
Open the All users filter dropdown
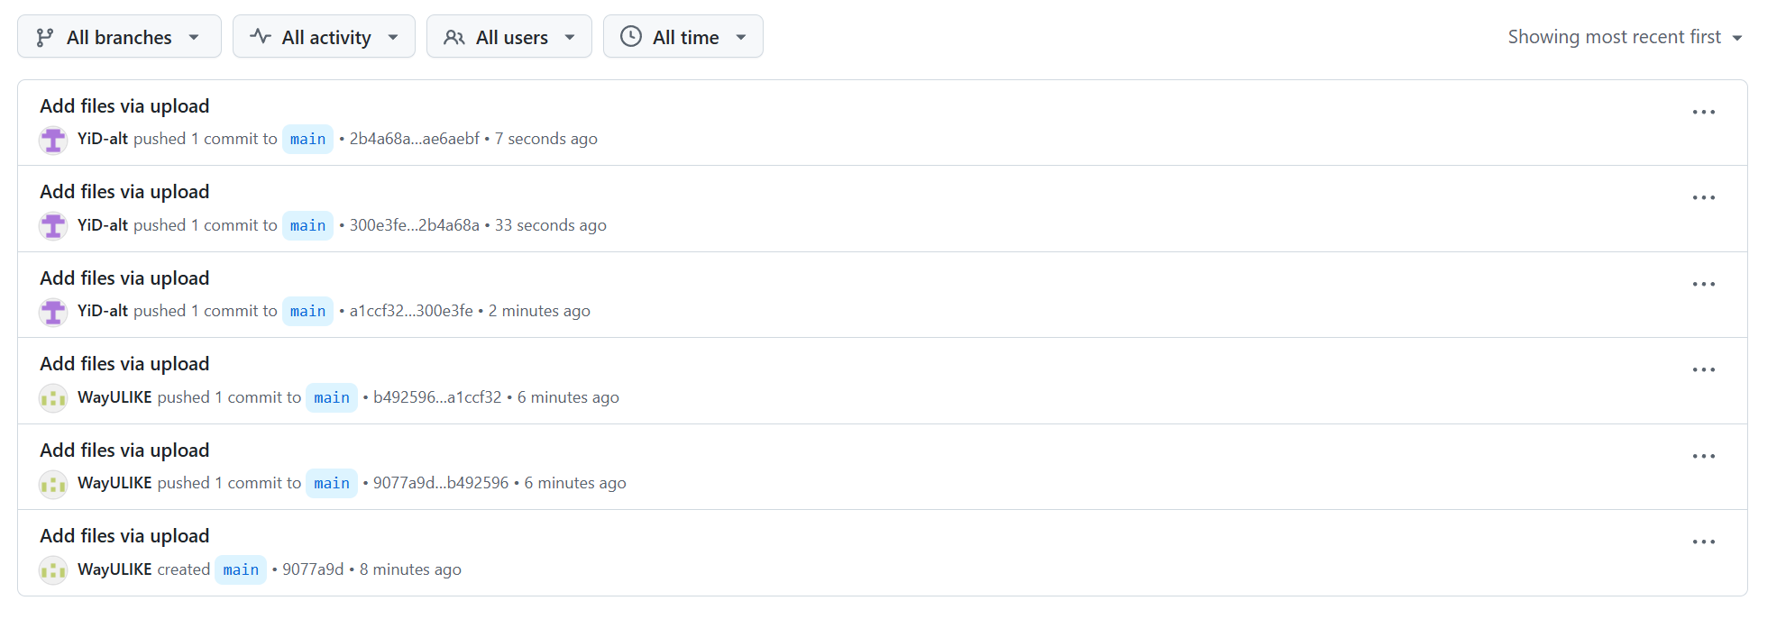pos(508,37)
